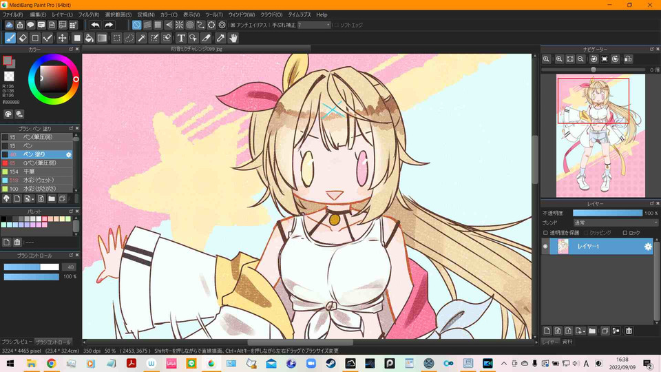Switch to ブラシプレビュー tab

click(x=17, y=342)
